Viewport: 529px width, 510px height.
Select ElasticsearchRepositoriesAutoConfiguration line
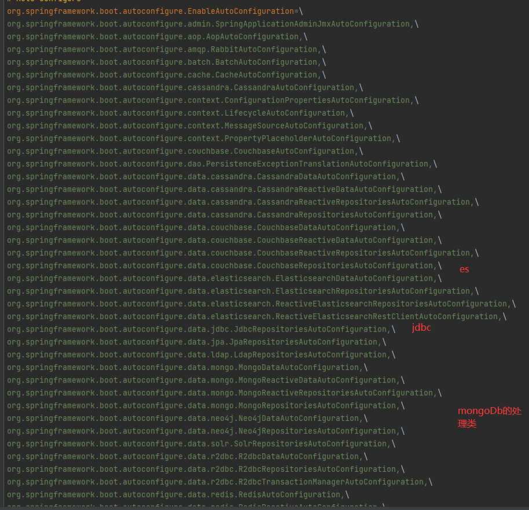[243, 291]
